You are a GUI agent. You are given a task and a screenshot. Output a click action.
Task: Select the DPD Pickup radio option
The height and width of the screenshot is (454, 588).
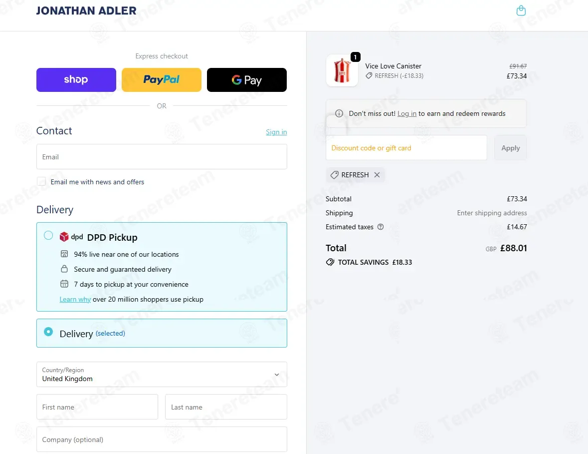48,235
